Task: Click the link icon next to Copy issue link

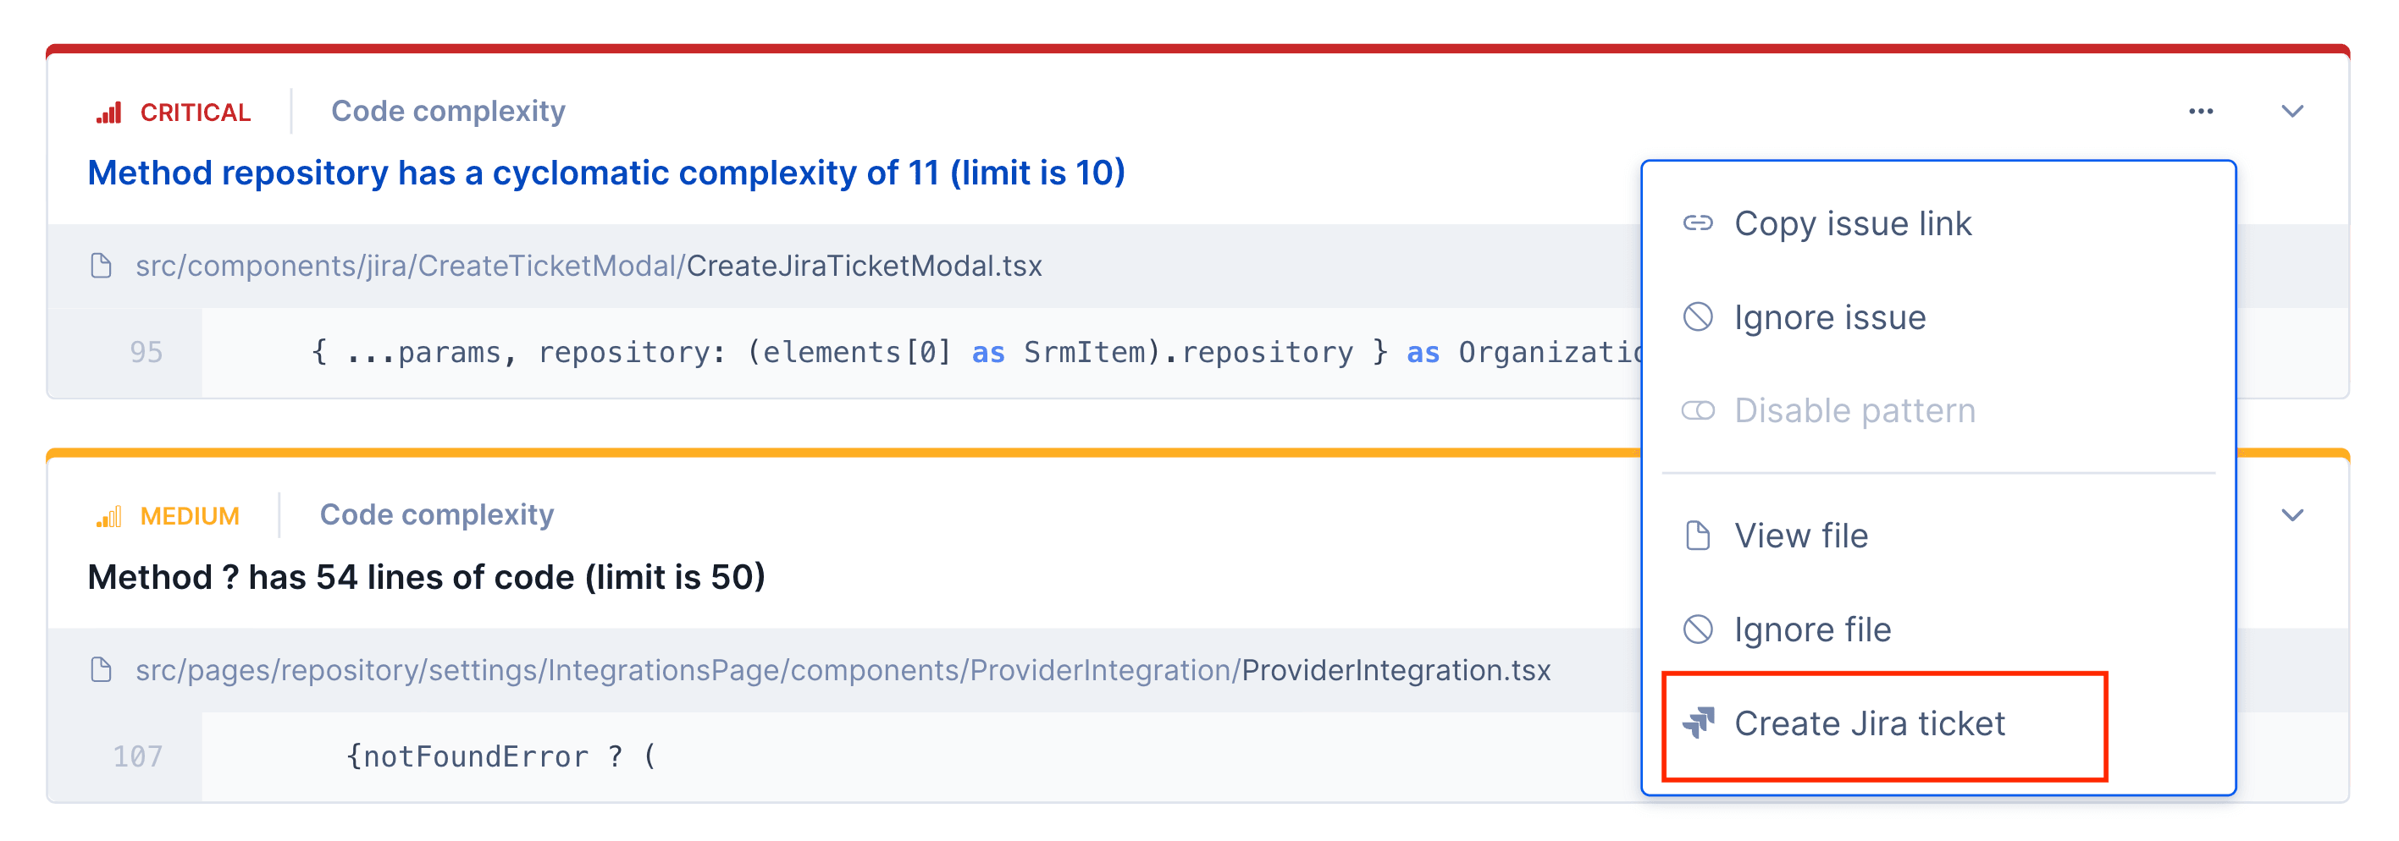Action: [1700, 223]
